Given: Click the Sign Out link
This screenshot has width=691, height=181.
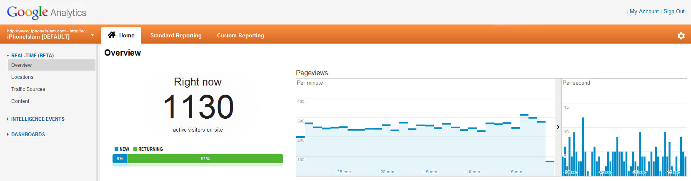Looking at the screenshot, I should click(x=674, y=12).
